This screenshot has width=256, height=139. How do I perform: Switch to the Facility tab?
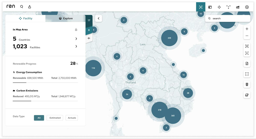(x=25, y=18)
